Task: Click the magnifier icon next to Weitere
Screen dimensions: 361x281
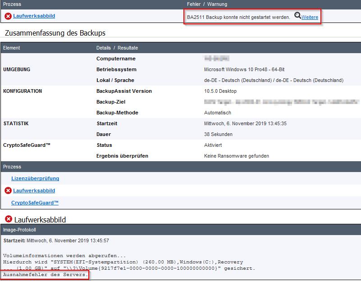Action: pos(297,16)
